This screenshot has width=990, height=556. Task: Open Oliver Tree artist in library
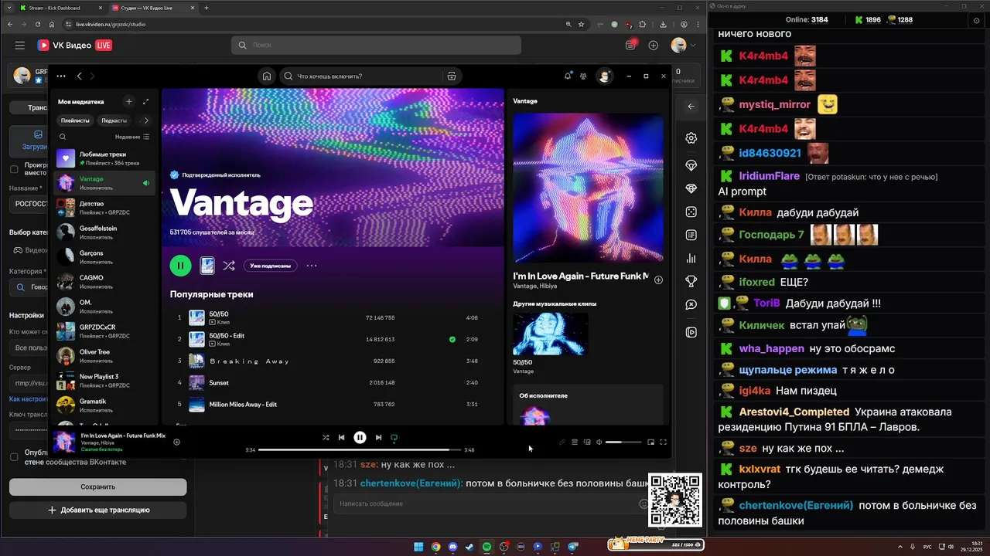tap(104, 356)
